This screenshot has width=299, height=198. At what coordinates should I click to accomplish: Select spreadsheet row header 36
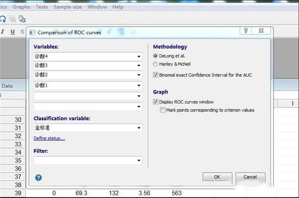pyautogui.click(x=12, y=169)
